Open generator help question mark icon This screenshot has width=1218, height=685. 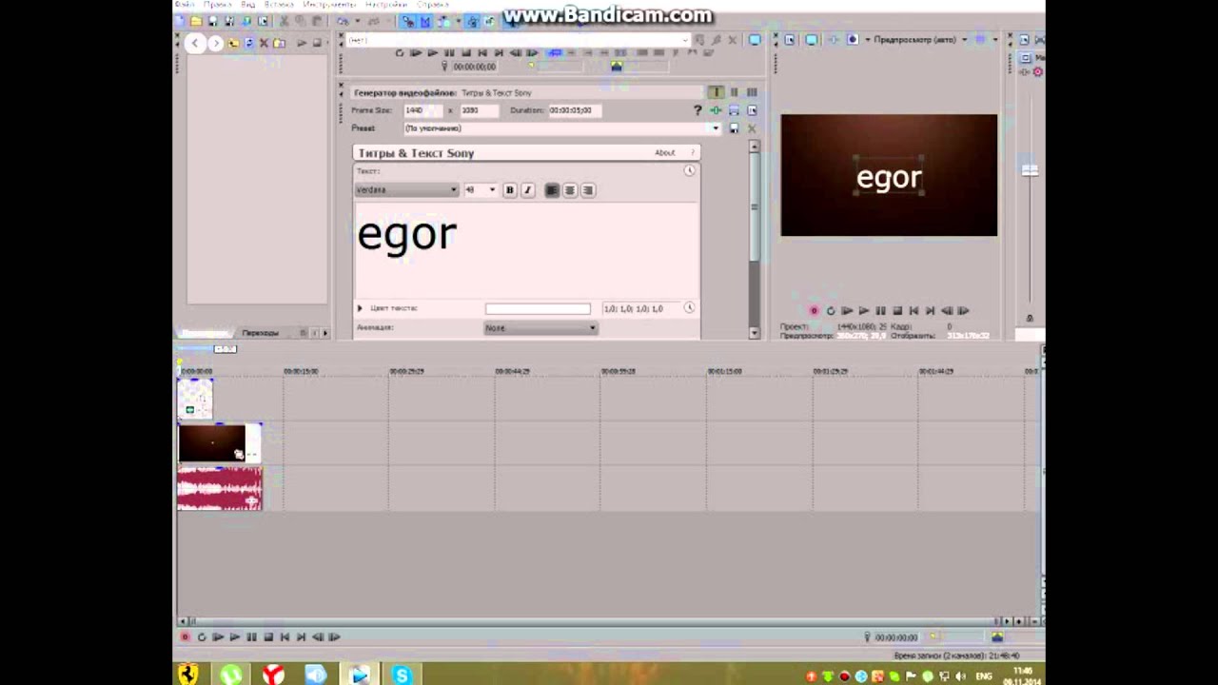coord(697,110)
